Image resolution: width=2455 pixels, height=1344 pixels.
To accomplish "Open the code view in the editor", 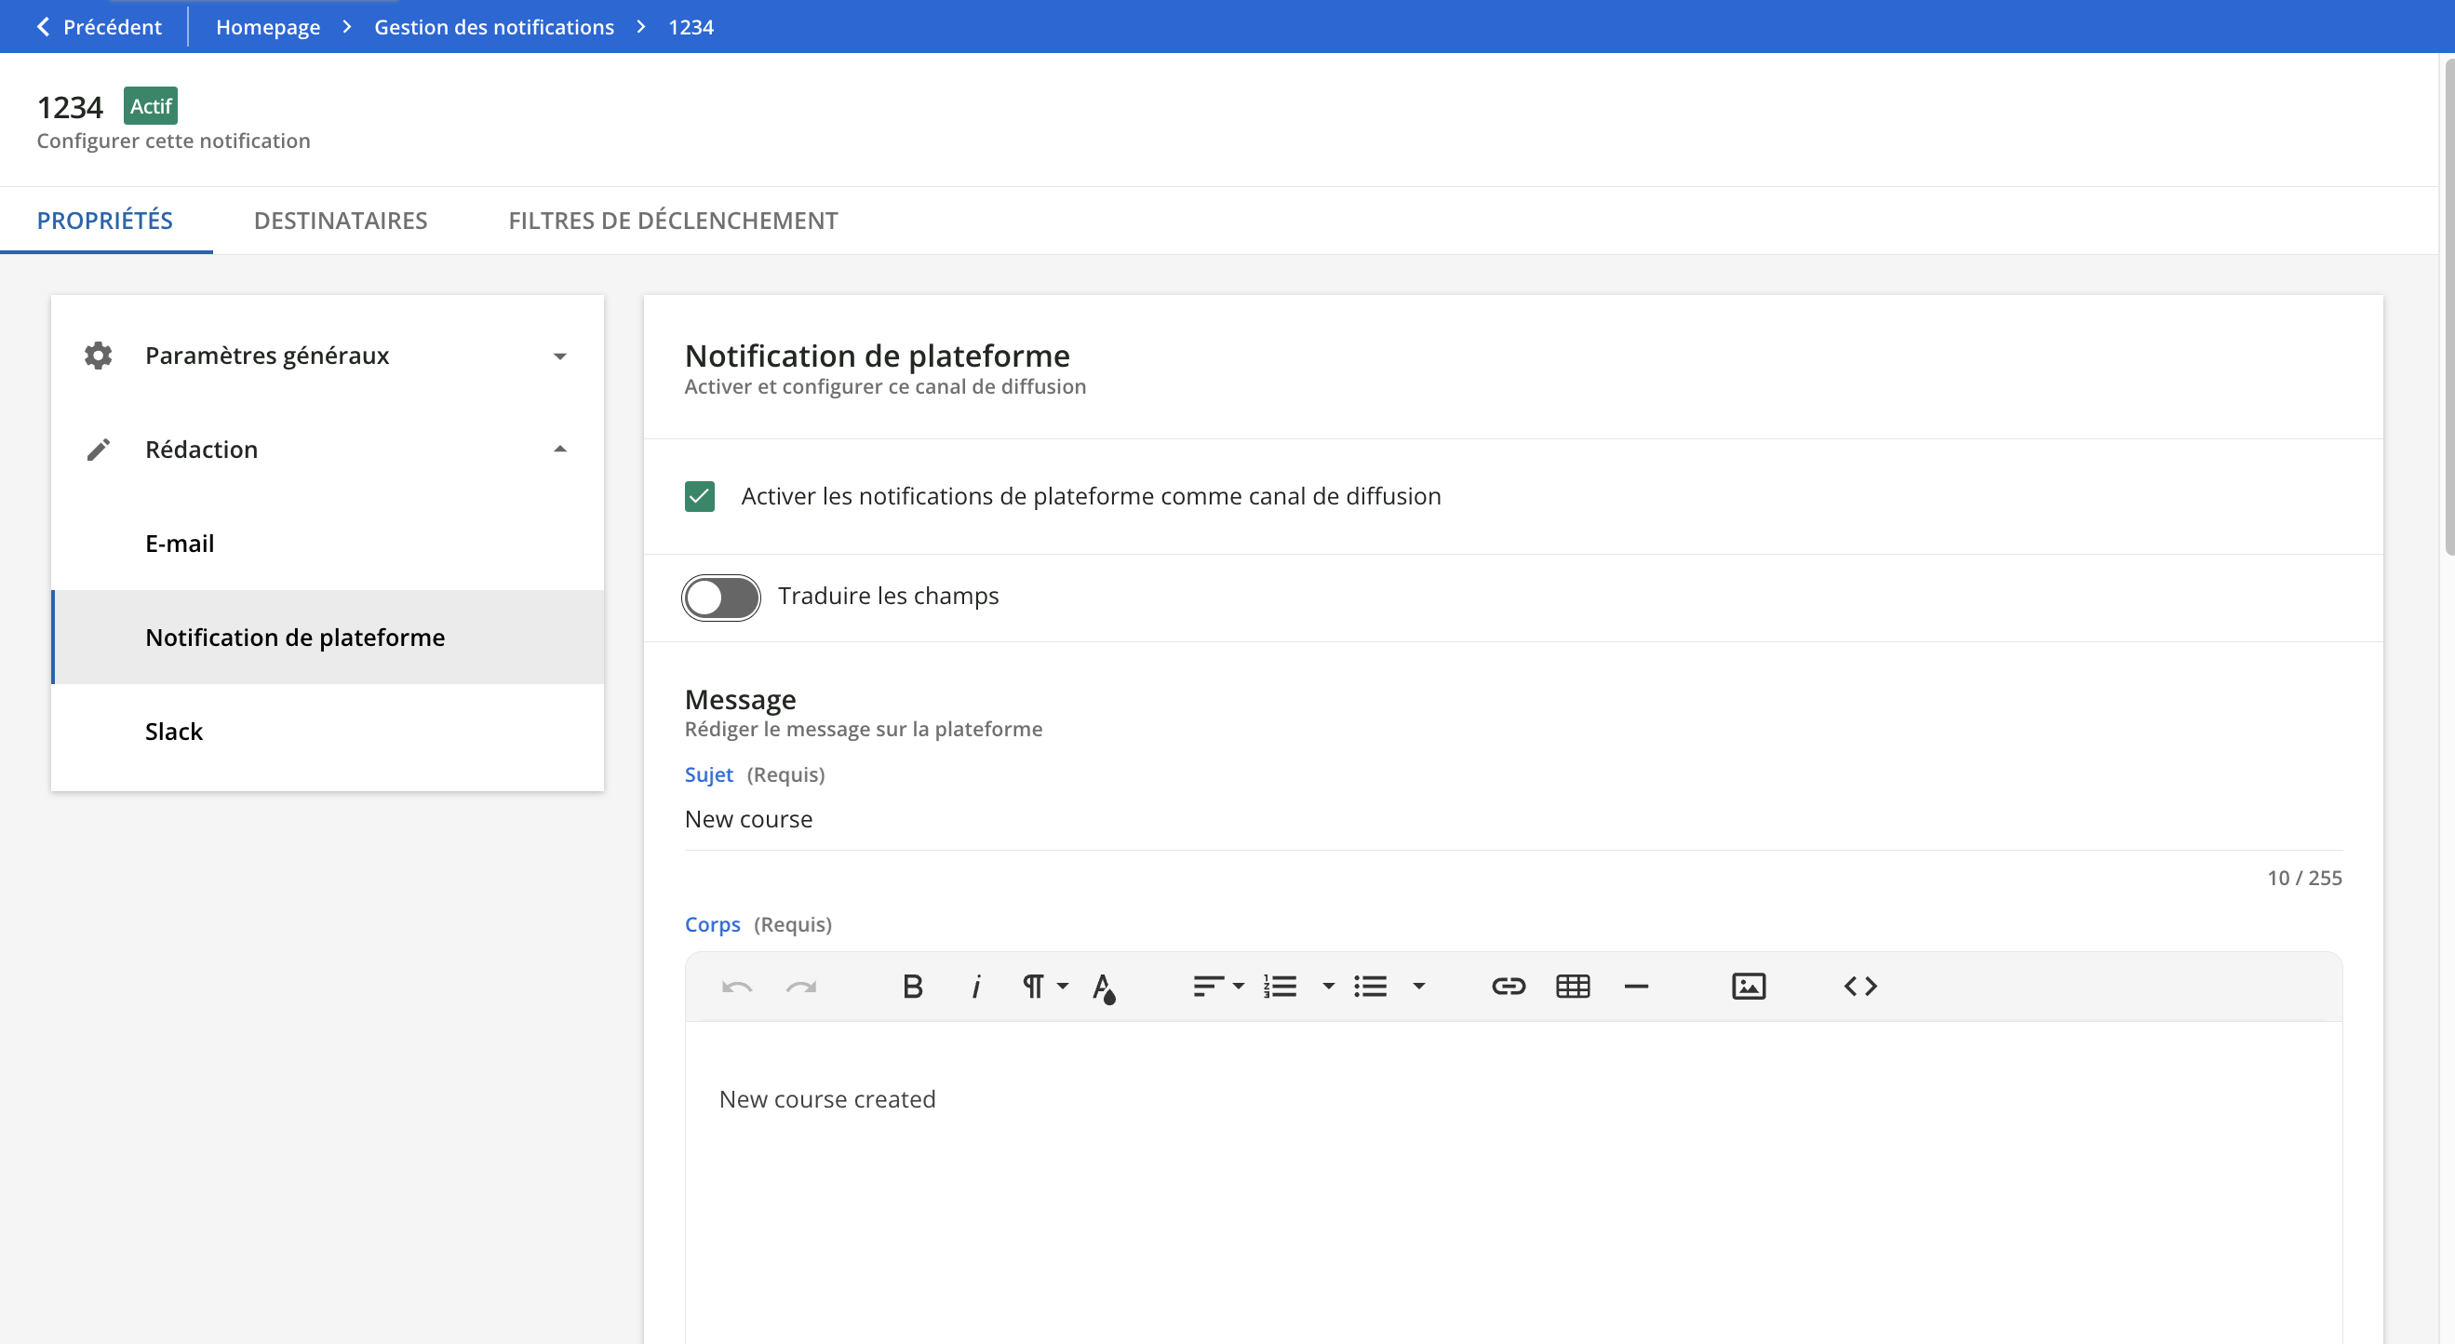I will click(1859, 987).
